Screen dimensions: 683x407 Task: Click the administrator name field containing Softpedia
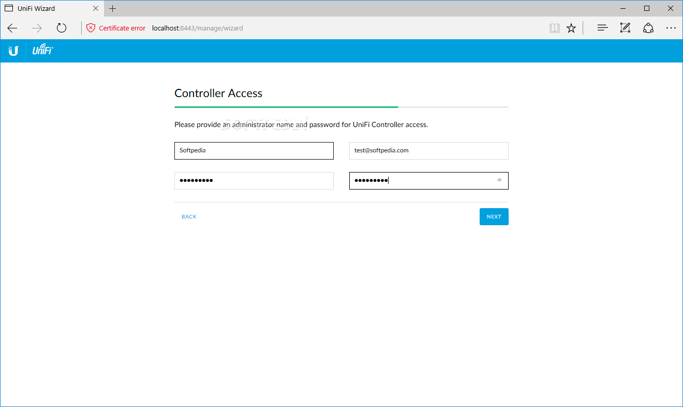coord(254,151)
